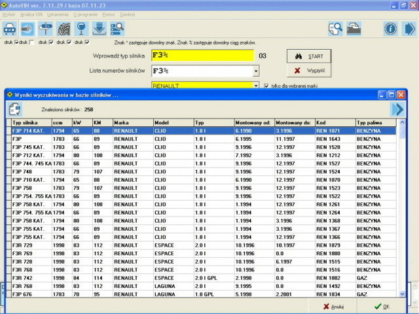Click the results table vertical scrollbar

(403, 209)
